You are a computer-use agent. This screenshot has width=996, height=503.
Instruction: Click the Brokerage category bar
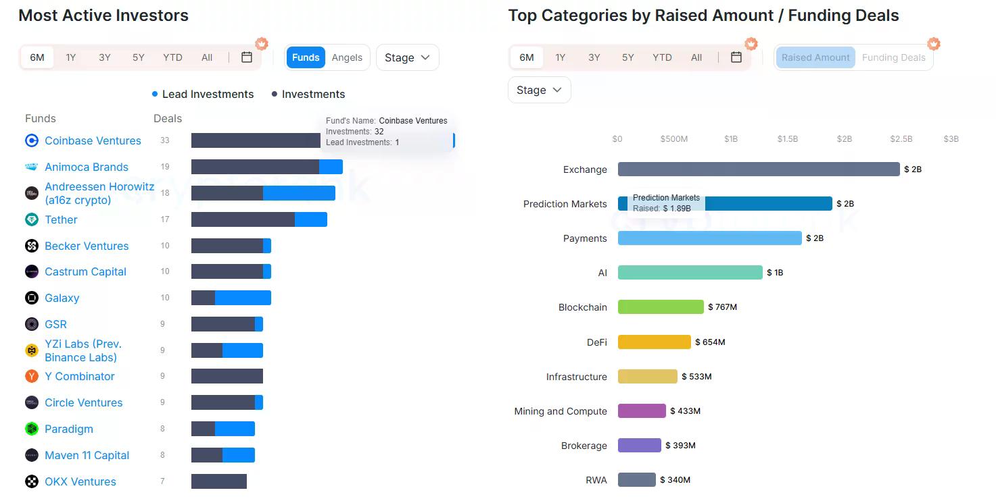pos(640,445)
